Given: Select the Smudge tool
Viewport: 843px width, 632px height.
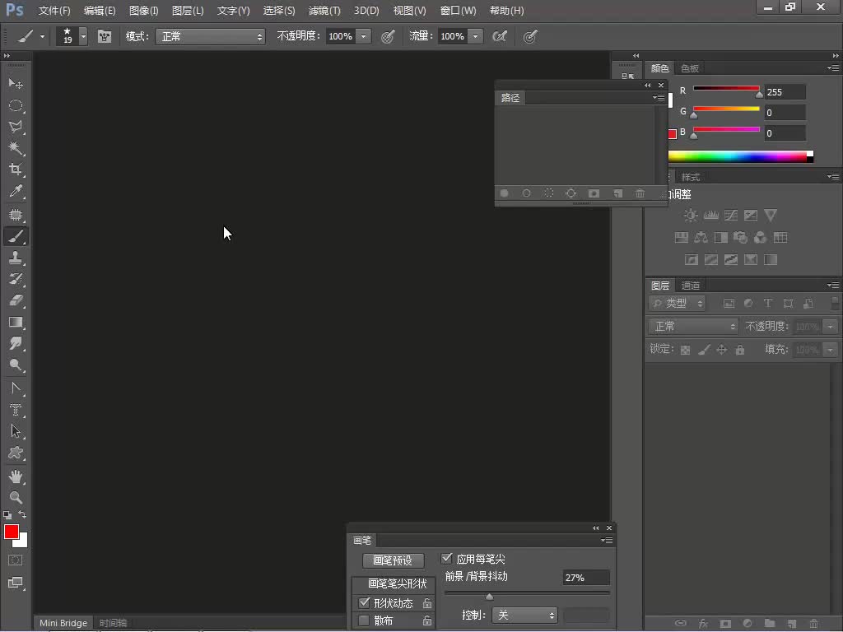Looking at the screenshot, I should tap(16, 343).
